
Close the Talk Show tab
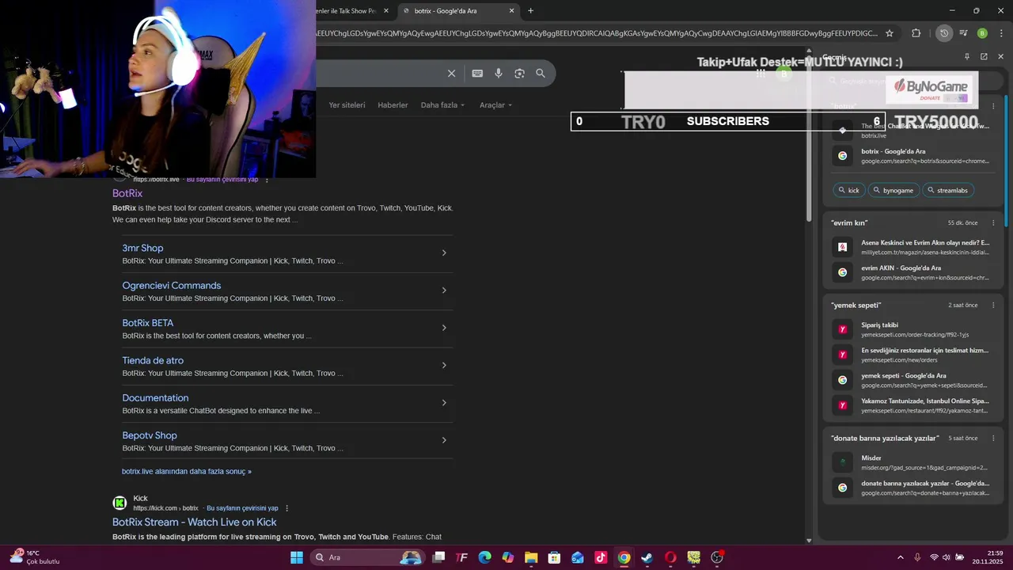(x=386, y=11)
